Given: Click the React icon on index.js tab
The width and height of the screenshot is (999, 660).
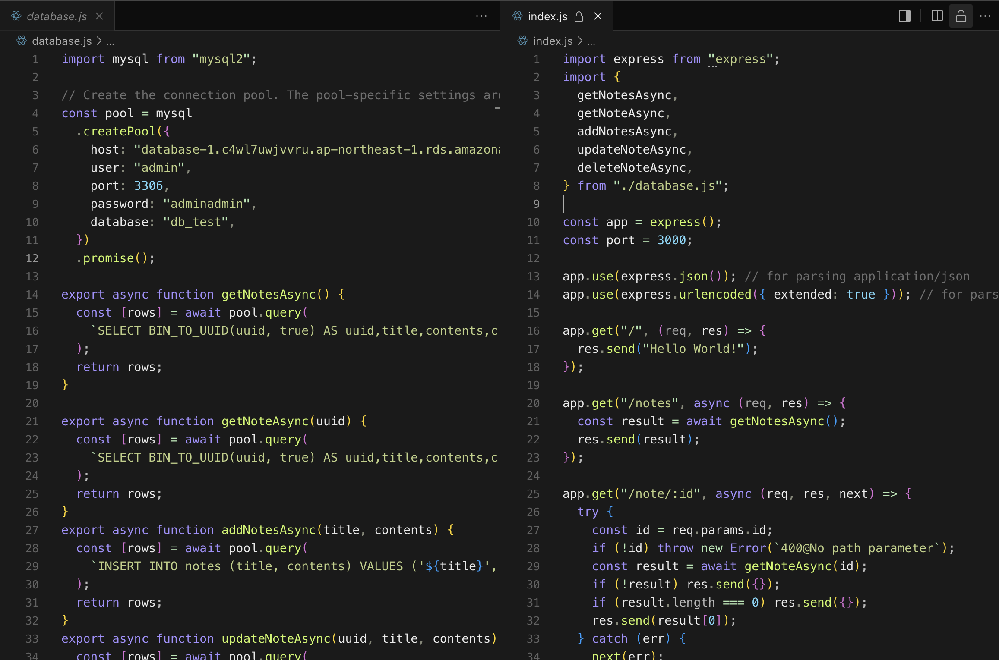Looking at the screenshot, I should [518, 16].
